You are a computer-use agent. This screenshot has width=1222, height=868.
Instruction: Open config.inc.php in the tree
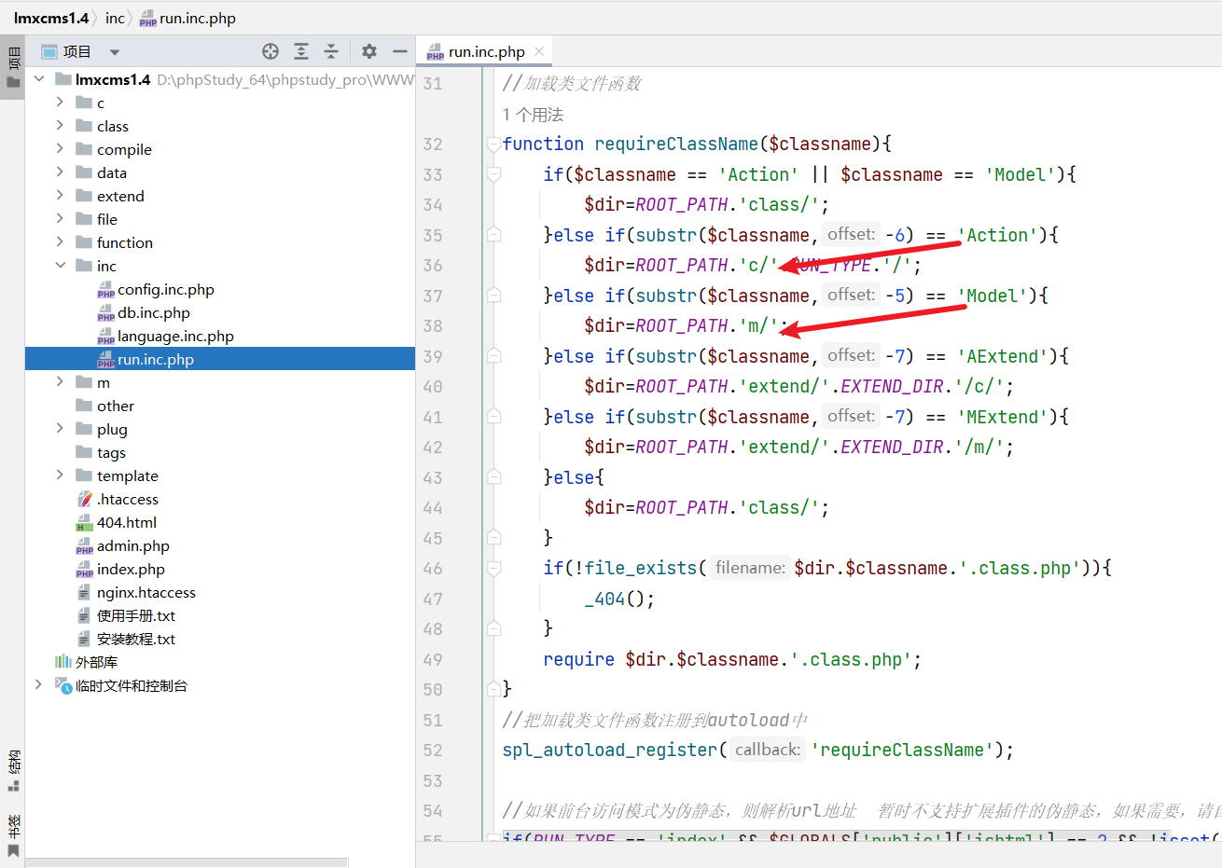(x=165, y=289)
